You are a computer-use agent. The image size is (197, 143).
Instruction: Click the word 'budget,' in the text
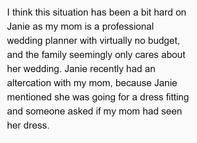164,41
